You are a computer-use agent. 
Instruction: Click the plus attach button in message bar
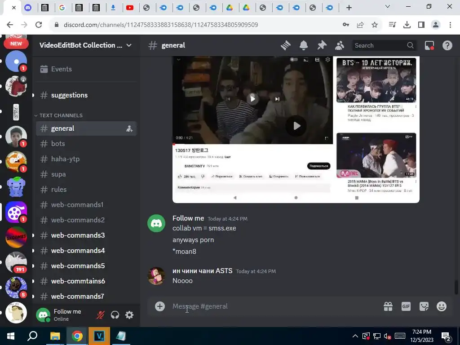[x=160, y=306]
